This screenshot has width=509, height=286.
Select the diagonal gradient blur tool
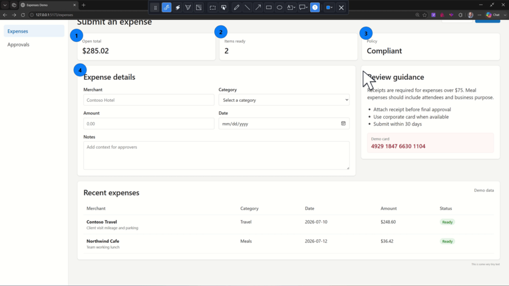pyautogui.click(x=199, y=7)
